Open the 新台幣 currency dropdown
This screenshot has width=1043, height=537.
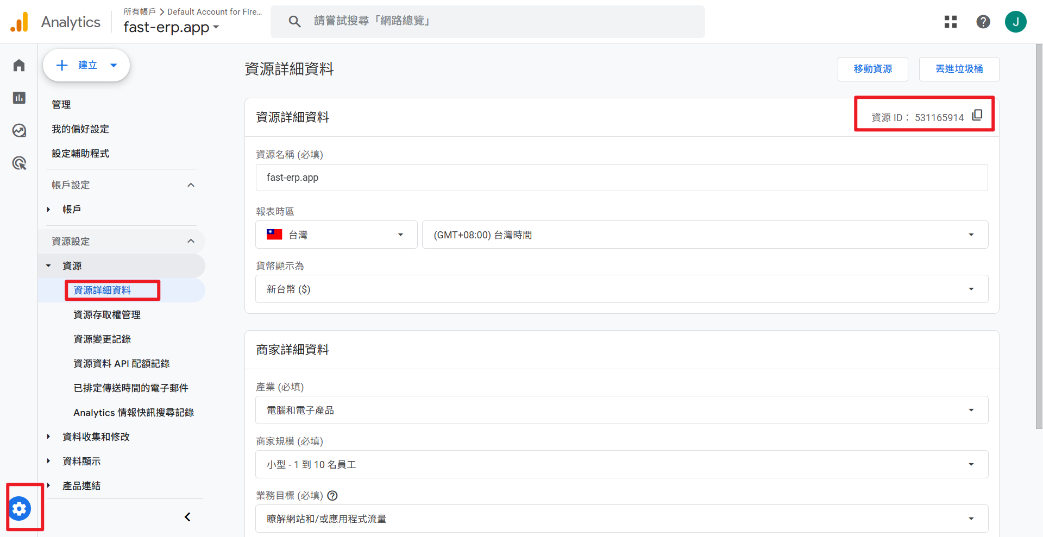click(971, 289)
